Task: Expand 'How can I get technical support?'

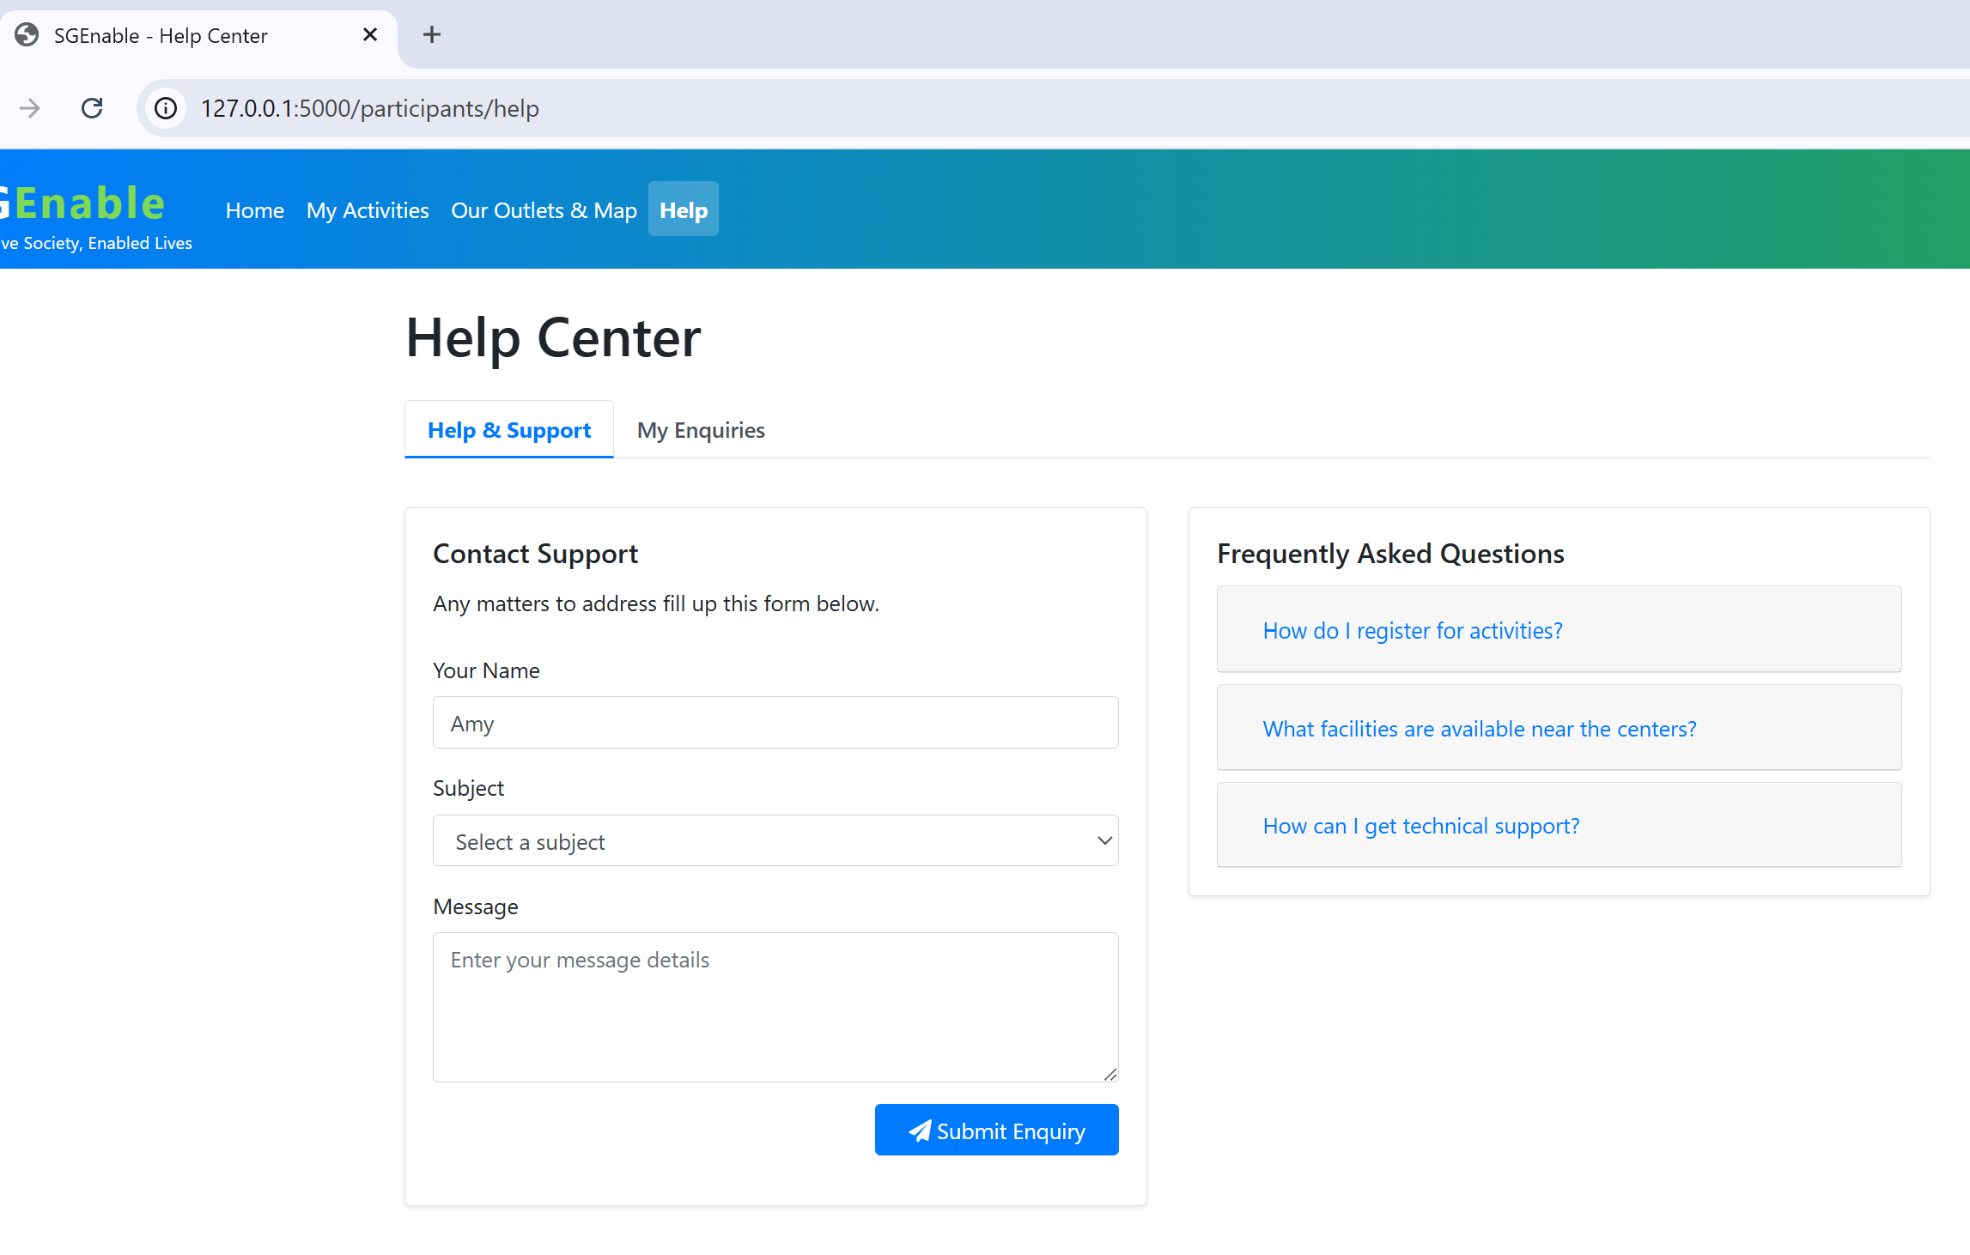Action: [1420, 825]
